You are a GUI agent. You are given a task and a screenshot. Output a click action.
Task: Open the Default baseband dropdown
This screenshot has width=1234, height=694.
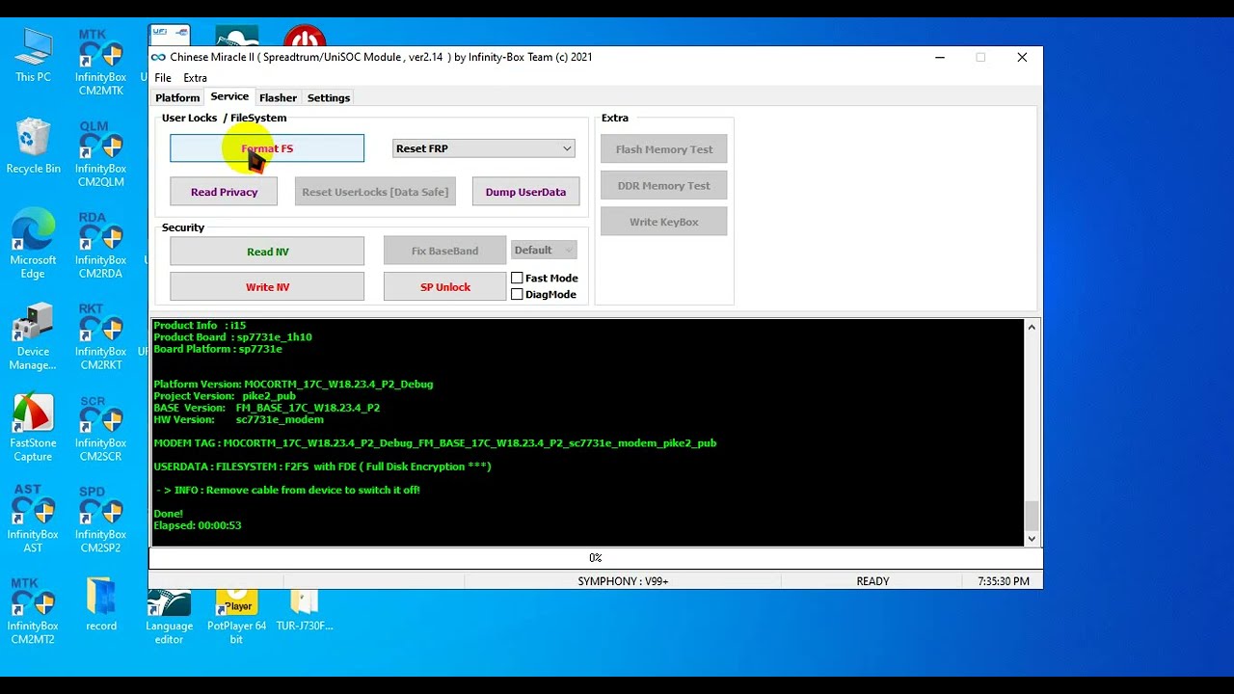tap(544, 250)
